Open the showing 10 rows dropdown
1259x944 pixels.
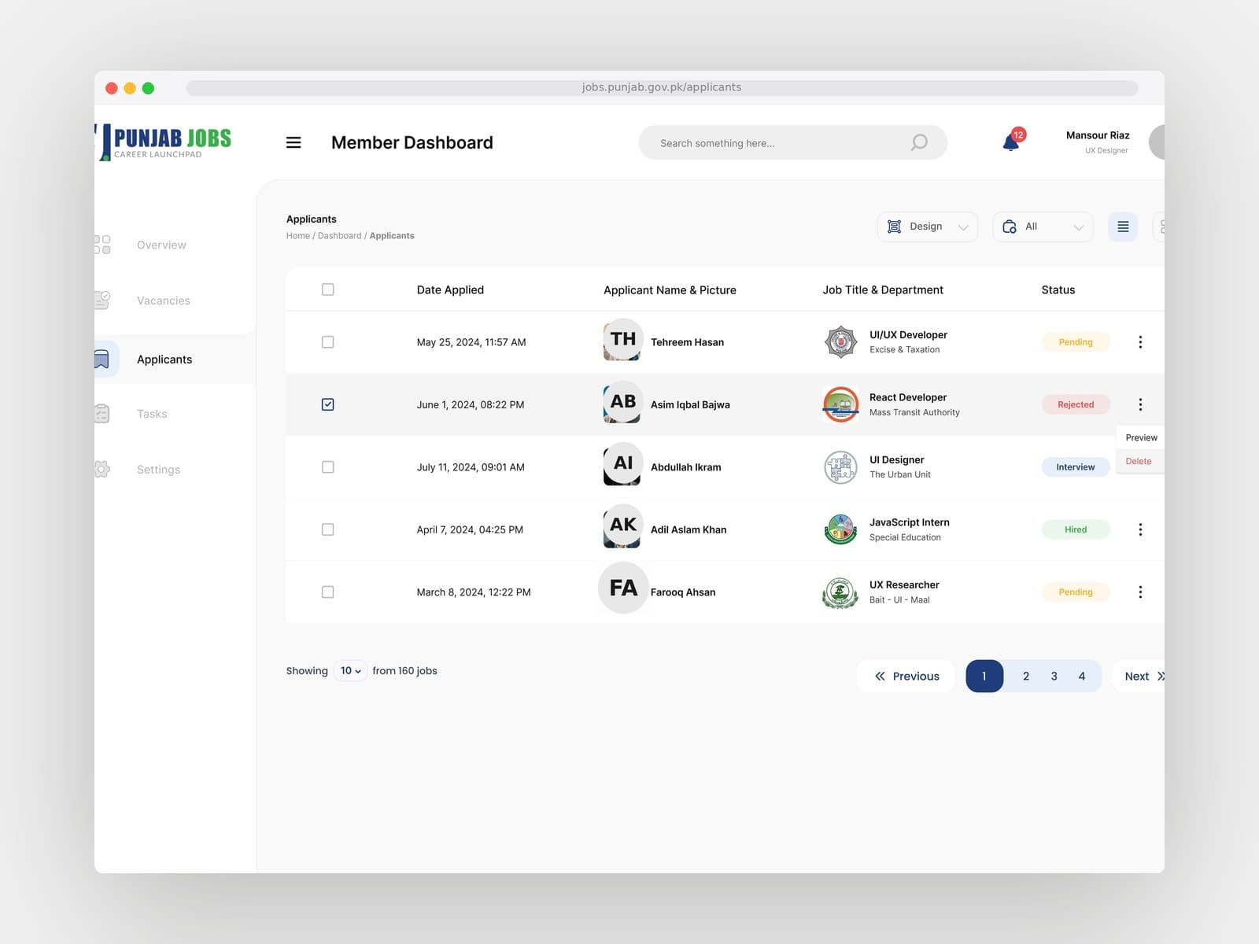tap(350, 671)
